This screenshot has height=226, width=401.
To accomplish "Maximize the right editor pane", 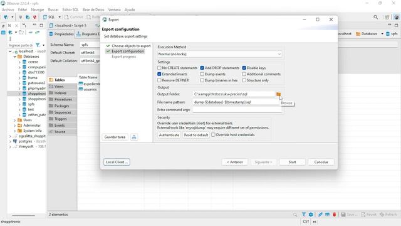I will pyautogui.click(x=396, y=25).
